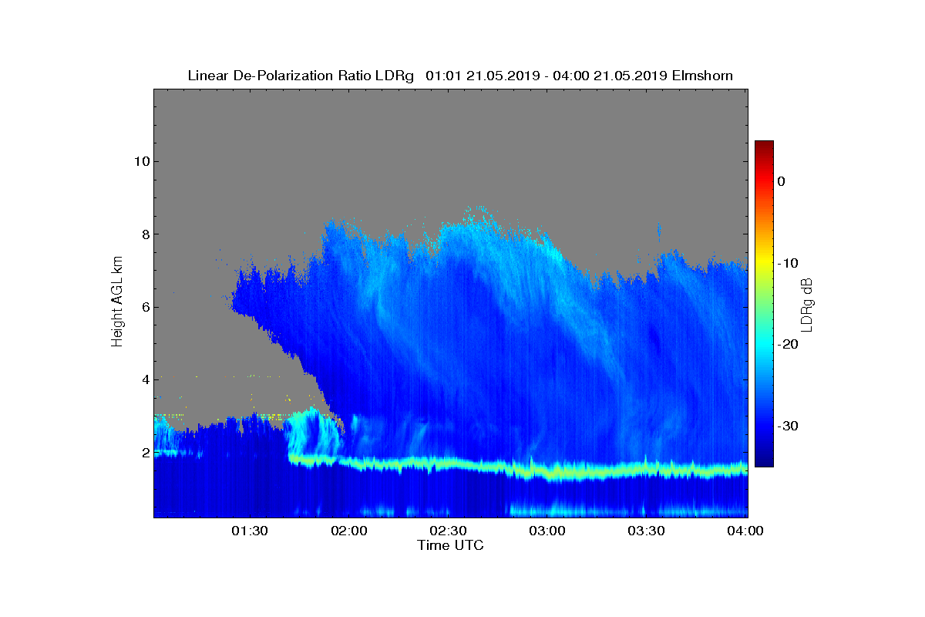Click the colorbar label 0
Screen dimensions: 925x617
[x=781, y=181]
